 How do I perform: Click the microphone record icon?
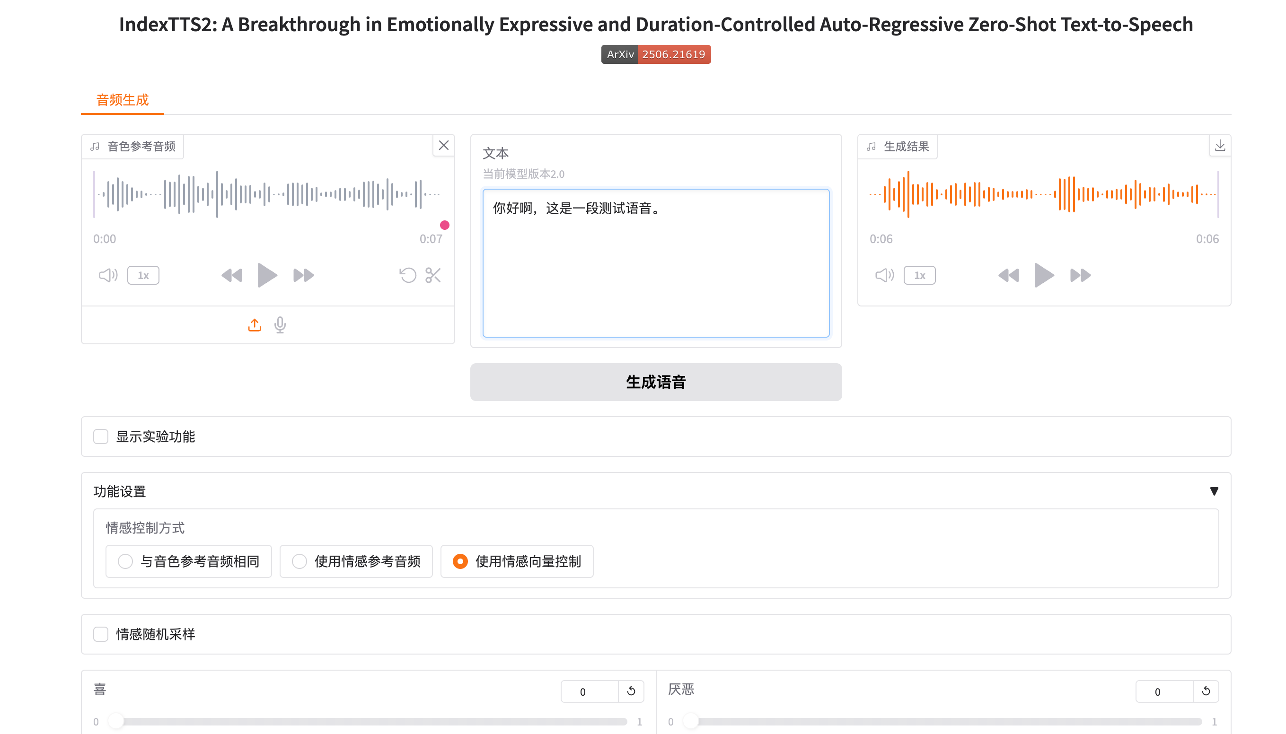pos(280,325)
